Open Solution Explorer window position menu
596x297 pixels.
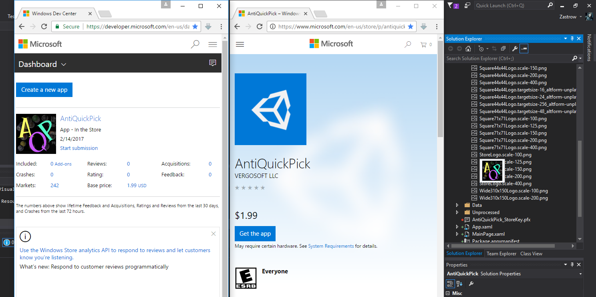coord(565,38)
